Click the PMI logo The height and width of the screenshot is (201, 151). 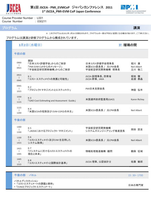133,9
